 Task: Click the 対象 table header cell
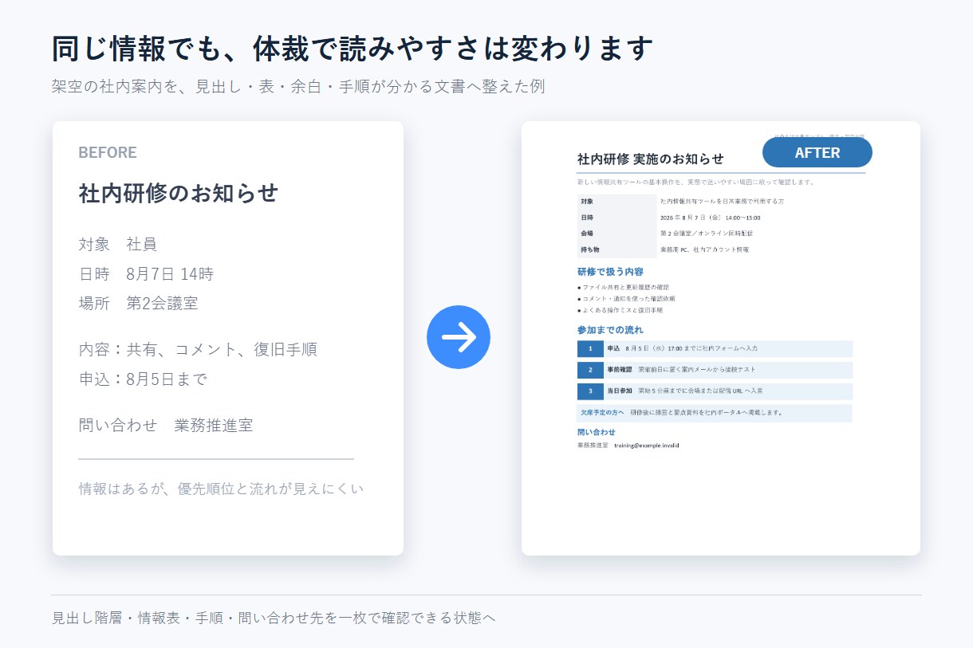pos(616,202)
